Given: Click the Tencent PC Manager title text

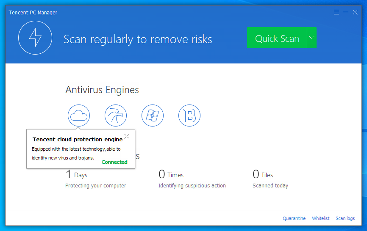Looking at the screenshot, I should (33, 13).
